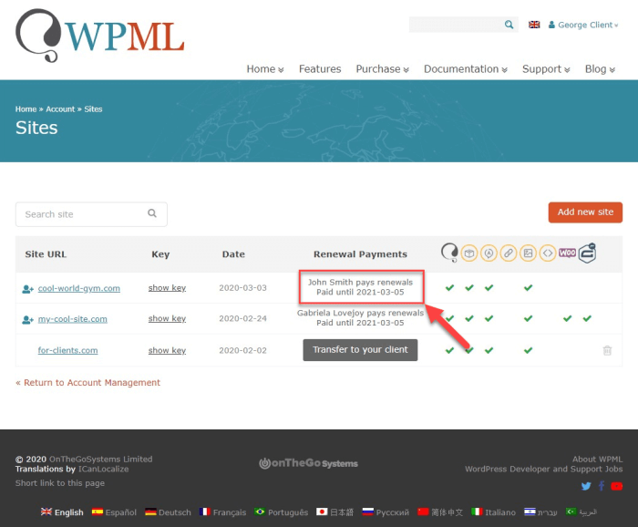Click the Woo column icon
Viewport: 638px width, 527px height.
pyautogui.click(x=567, y=253)
